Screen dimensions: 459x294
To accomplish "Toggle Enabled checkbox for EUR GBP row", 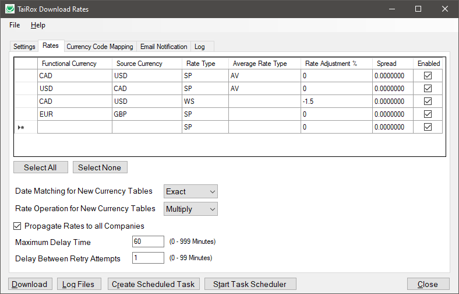I will [x=428, y=114].
